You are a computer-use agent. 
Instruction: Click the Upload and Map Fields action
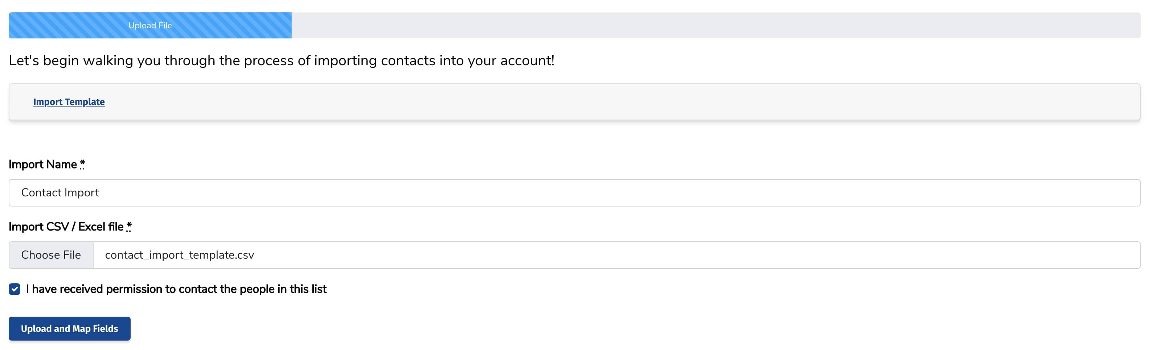click(x=69, y=328)
